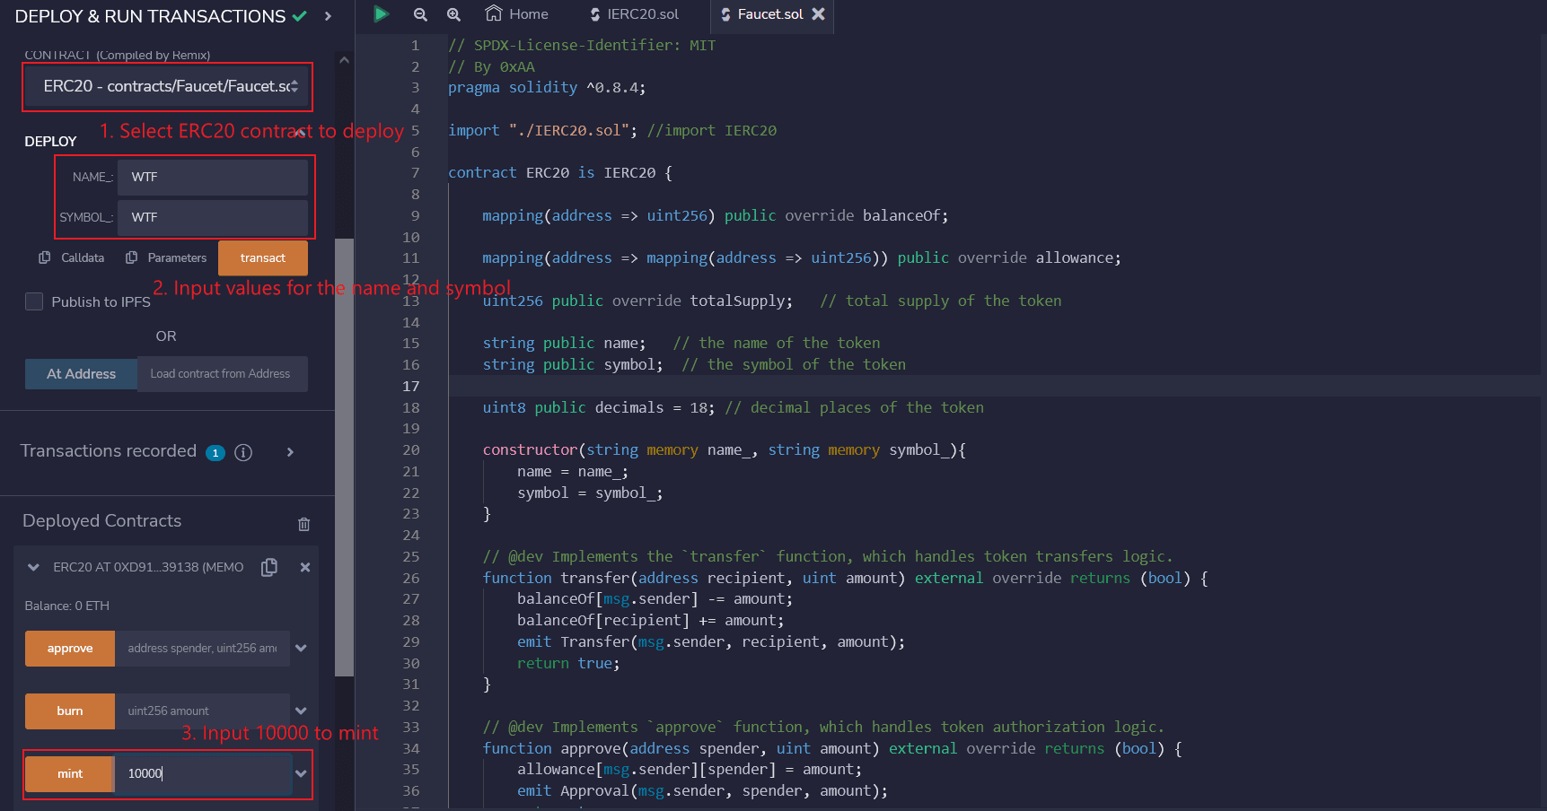Click the SYMBOL_ input field
This screenshot has width=1547, height=811.
[x=213, y=217]
